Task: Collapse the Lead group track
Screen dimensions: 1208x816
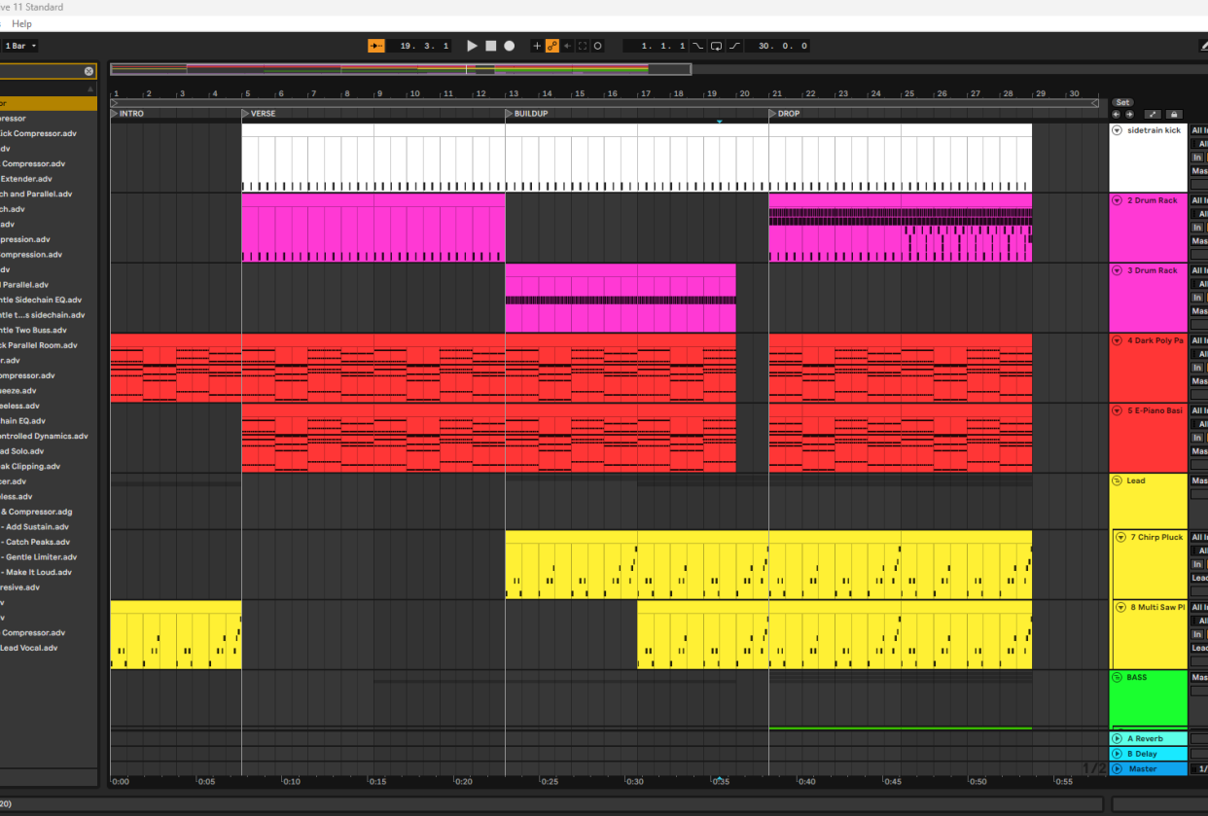Action: pos(1118,480)
